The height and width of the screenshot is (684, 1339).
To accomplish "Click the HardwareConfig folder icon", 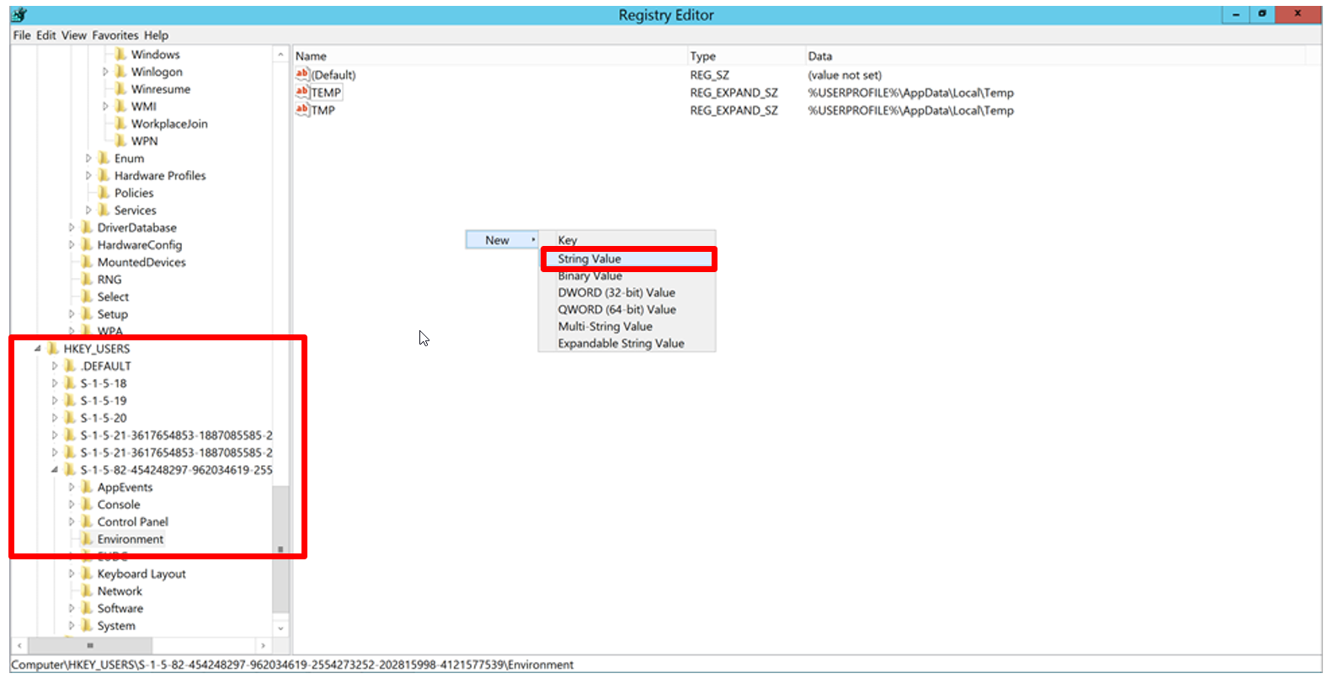I will click(x=87, y=244).
